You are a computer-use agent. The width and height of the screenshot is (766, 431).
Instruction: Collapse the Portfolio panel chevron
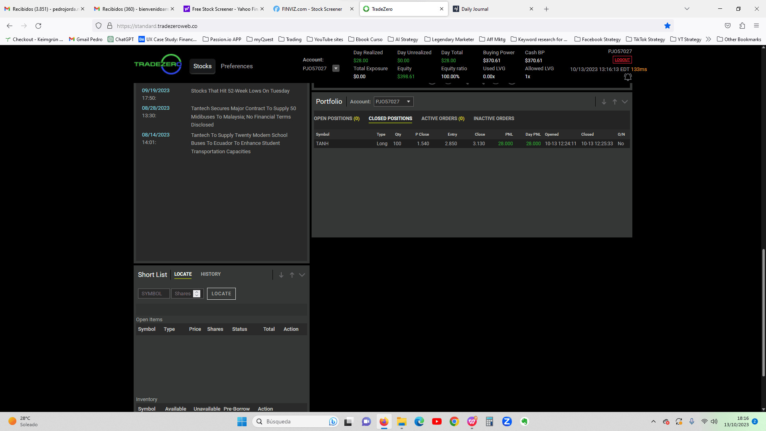(625, 102)
